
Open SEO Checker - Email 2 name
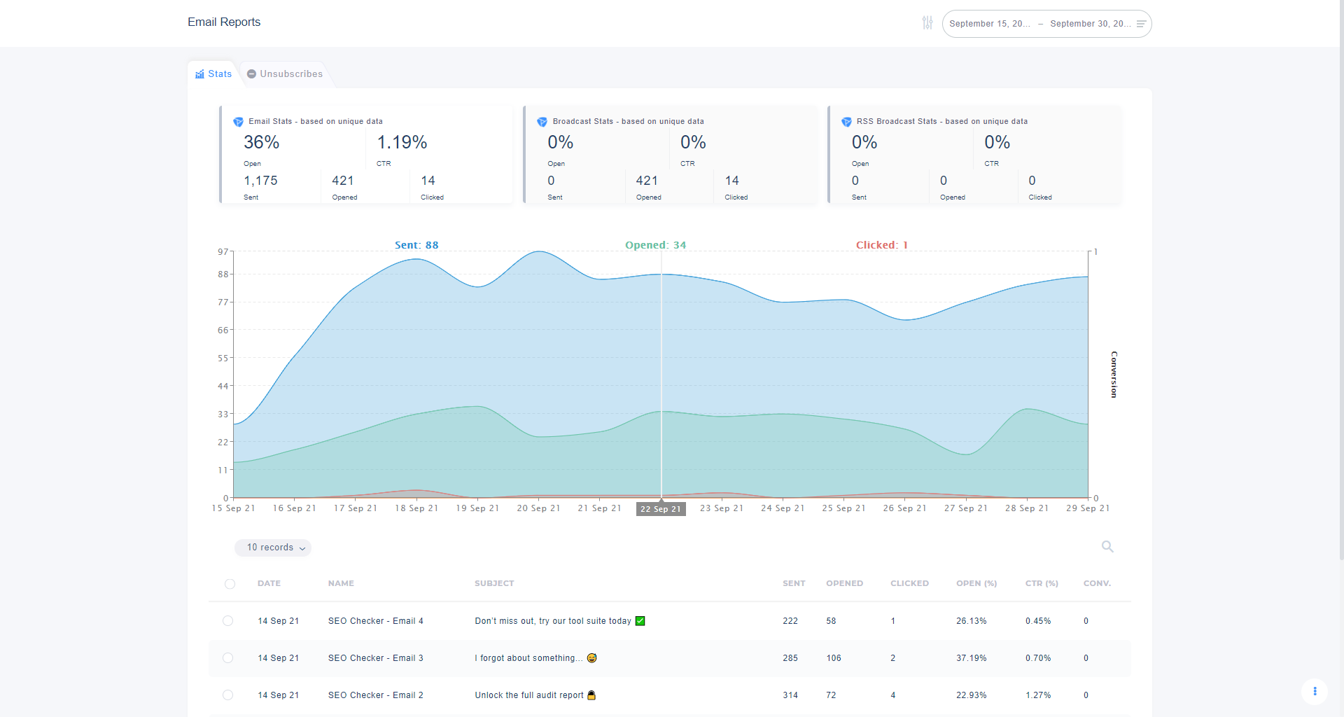(375, 695)
